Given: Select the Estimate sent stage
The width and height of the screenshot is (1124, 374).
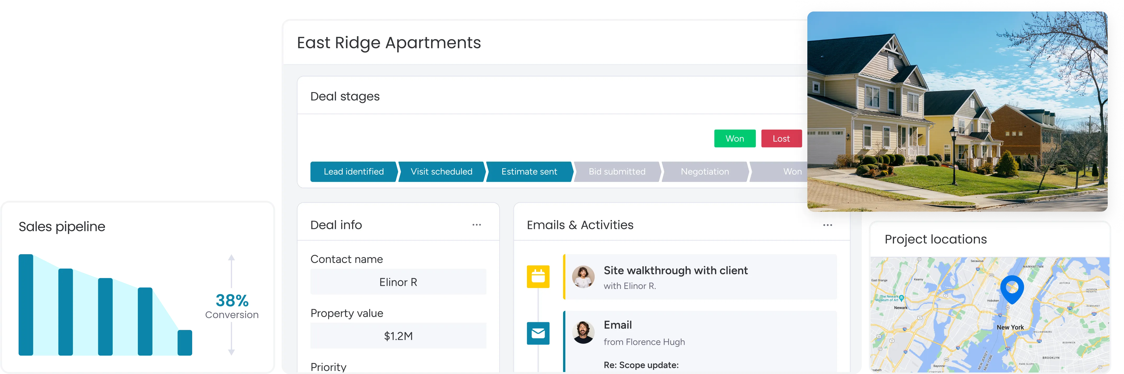Looking at the screenshot, I should click(529, 171).
